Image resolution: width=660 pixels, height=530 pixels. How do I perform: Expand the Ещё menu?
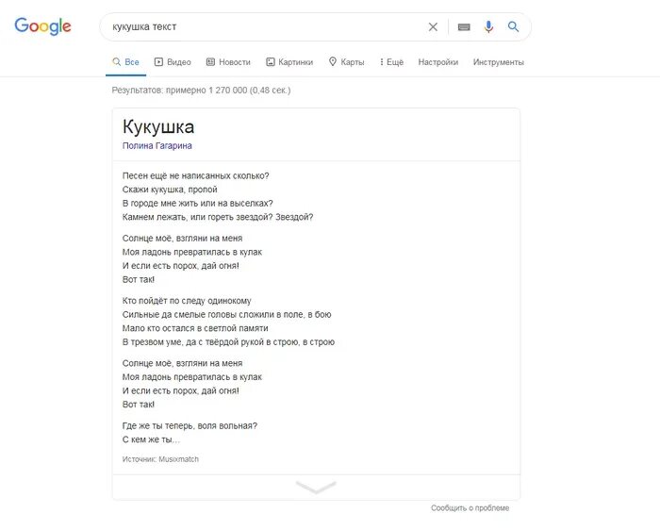(391, 62)
